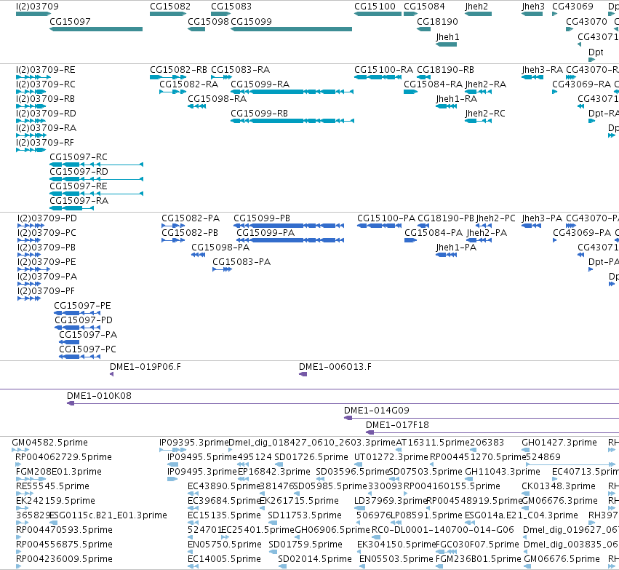Image resolution: width=619 pixels, height=570 pixels.
Task: Select the Jheh2 gene label
Action: click(476, 7)
